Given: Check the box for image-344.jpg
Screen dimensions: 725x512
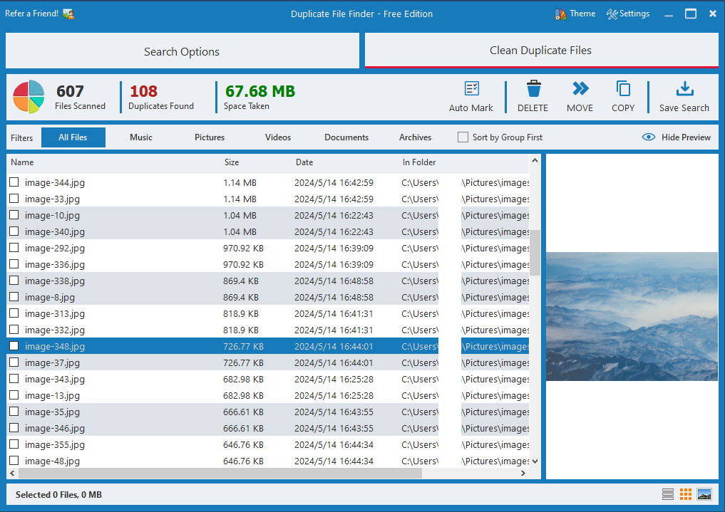Looking at the screenshot, I should pyautogui.click(x=14, y=183).
